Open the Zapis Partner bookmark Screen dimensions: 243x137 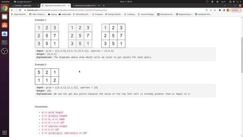(x=19, y=14)
